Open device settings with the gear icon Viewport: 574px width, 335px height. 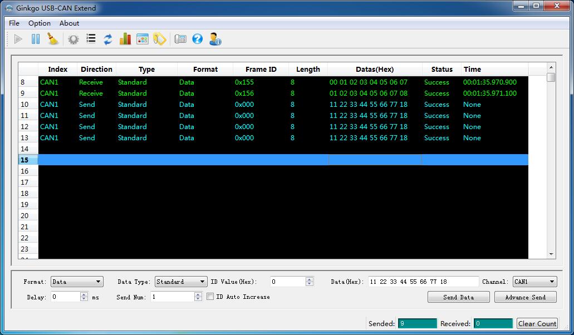(x=72, y=38)
